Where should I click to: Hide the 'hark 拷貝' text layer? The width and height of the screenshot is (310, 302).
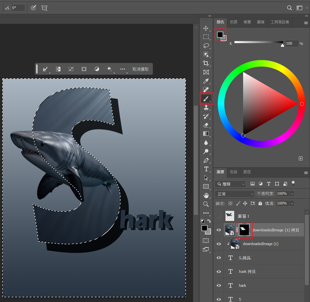(x=219, y=271)
